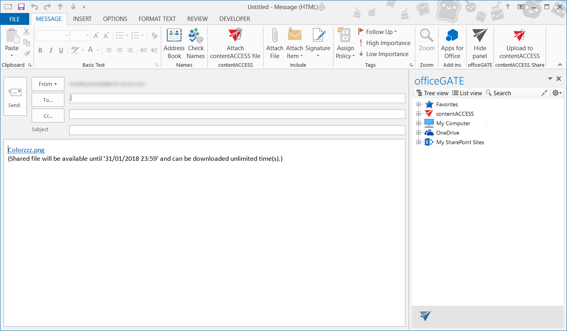Open the Address Book
This screenshot has height=331, width=567.
click(x=174, y=43)
